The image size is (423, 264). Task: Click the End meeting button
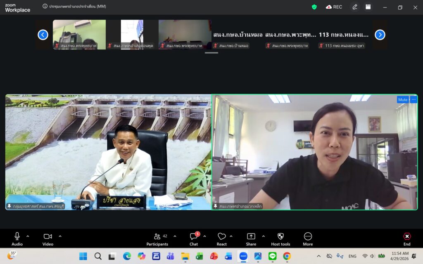click(x=407, y=239)
